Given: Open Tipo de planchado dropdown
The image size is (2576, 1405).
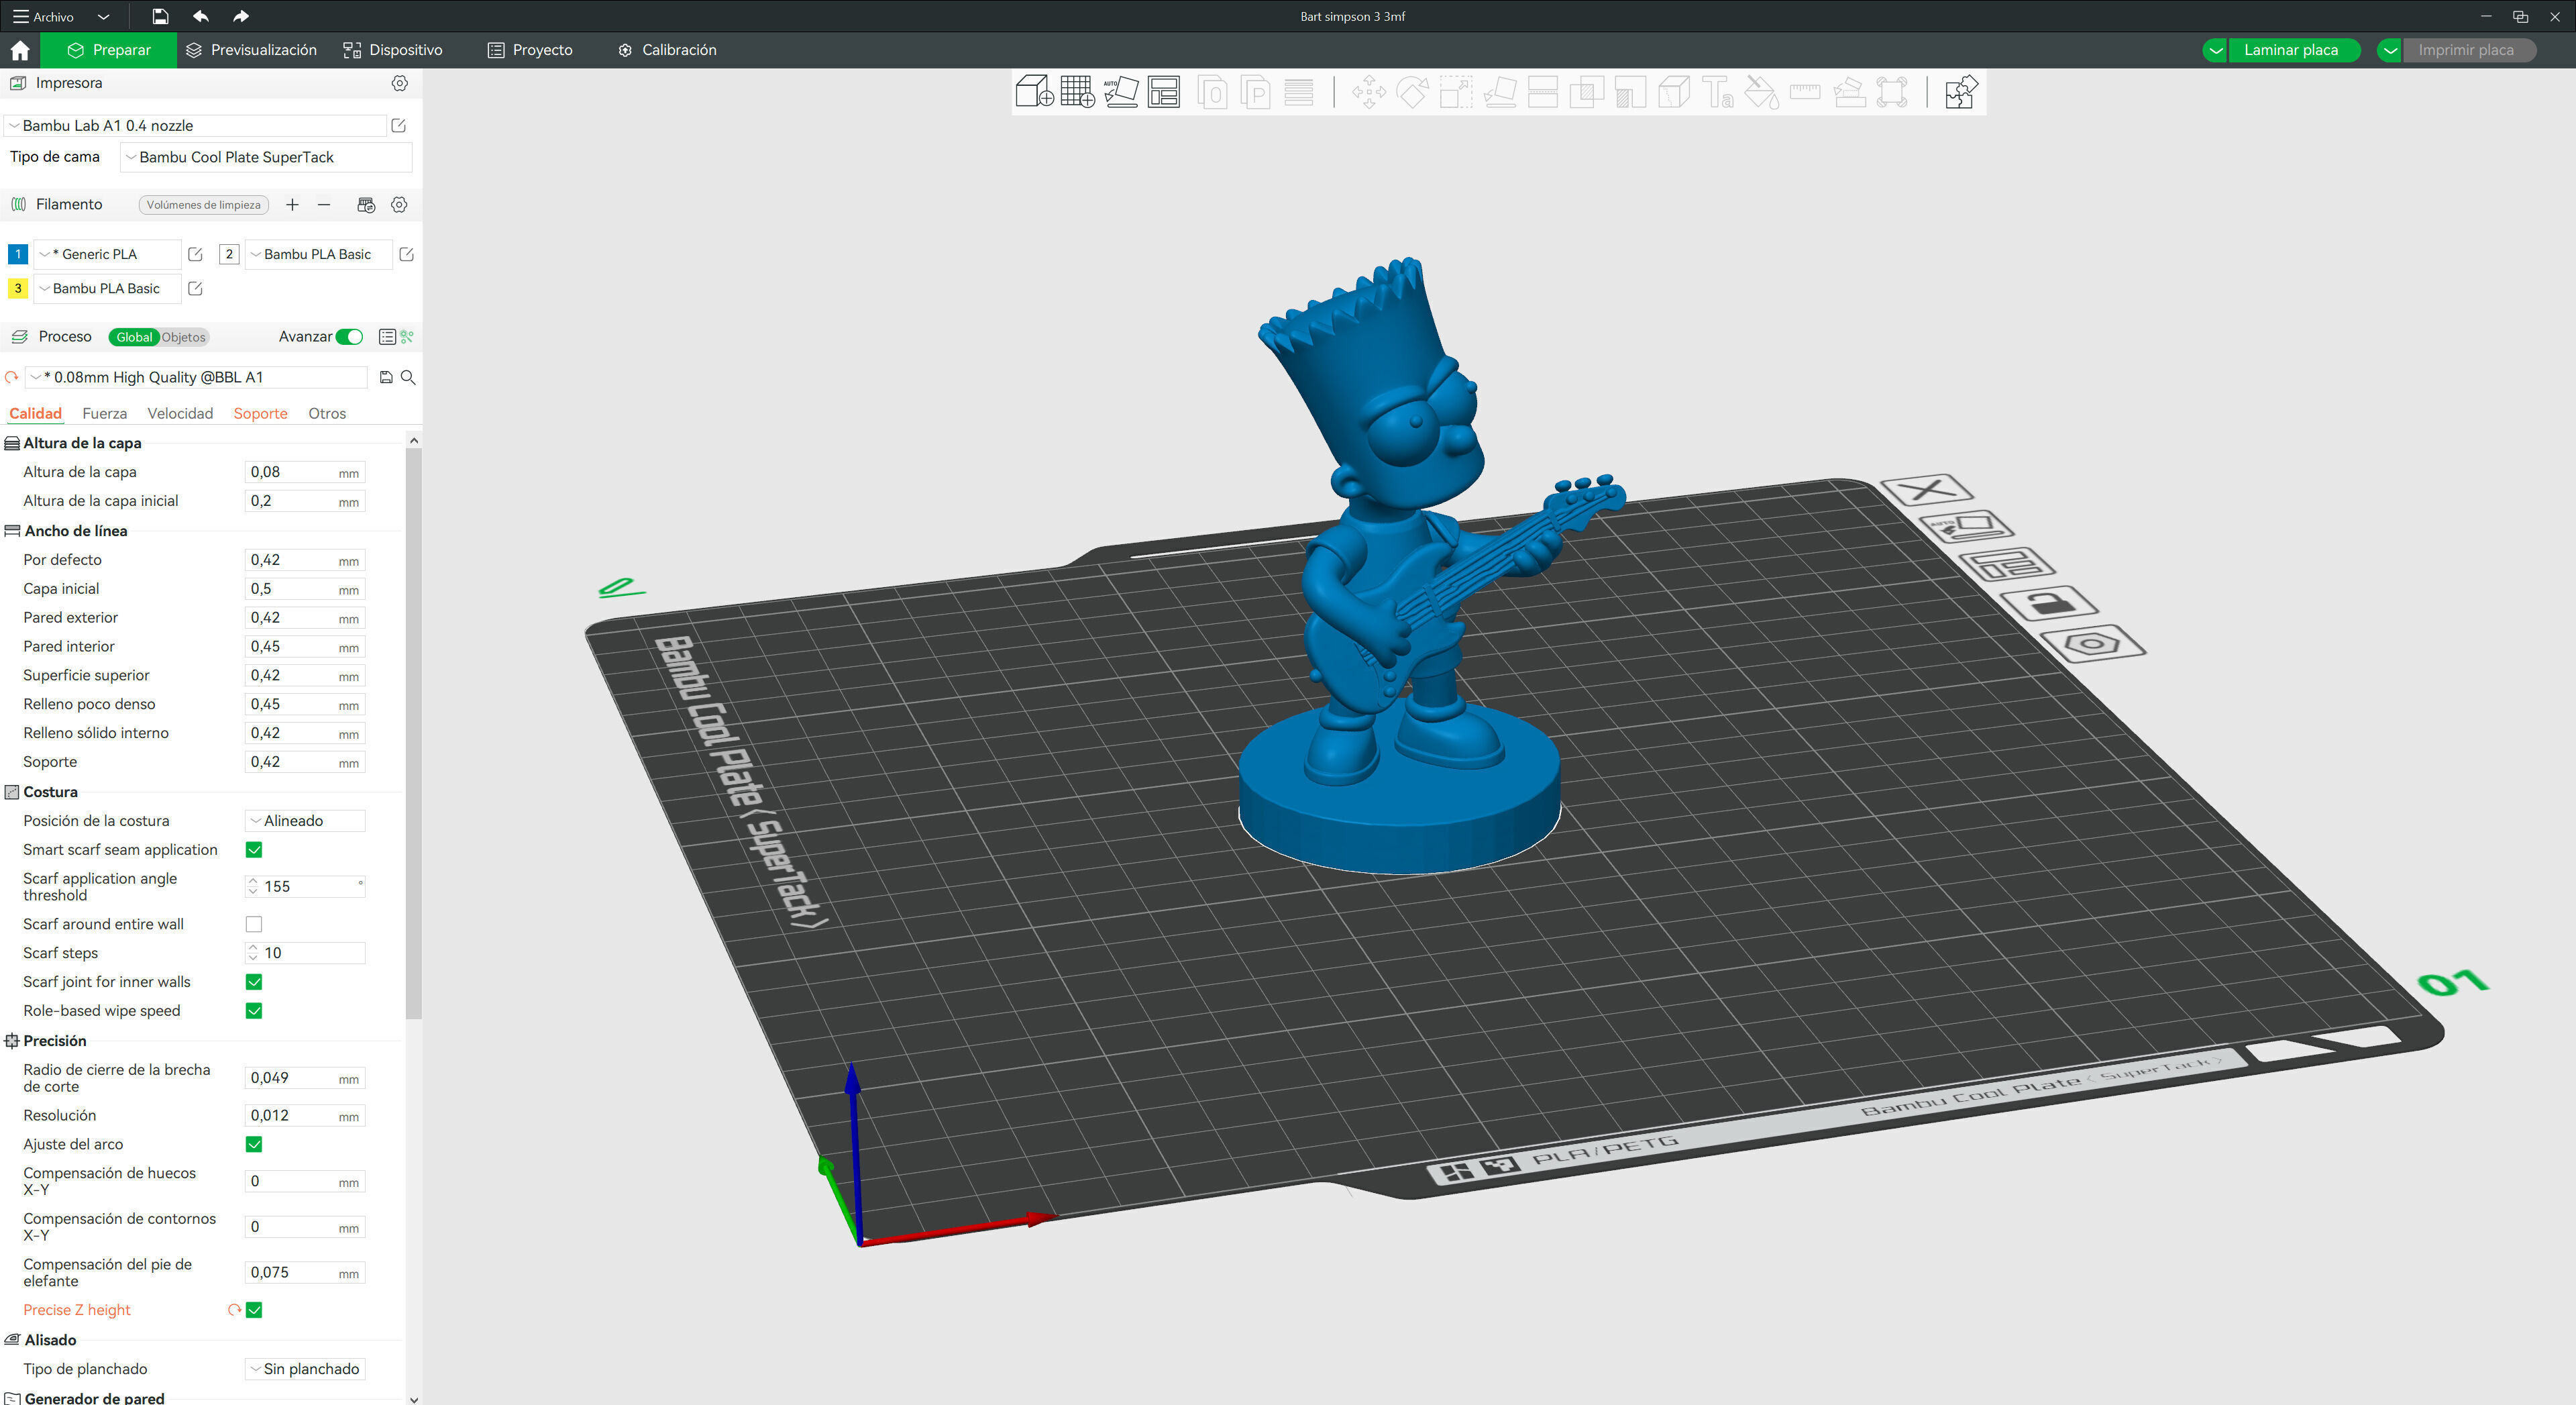Looking at the screenshot, I should [x=305, y=1369].
